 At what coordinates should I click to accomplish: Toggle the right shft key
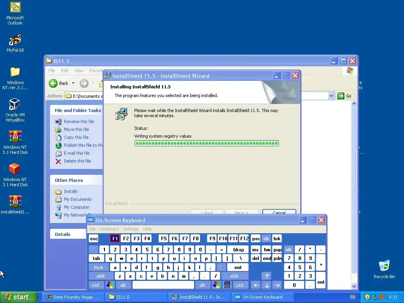234,276
